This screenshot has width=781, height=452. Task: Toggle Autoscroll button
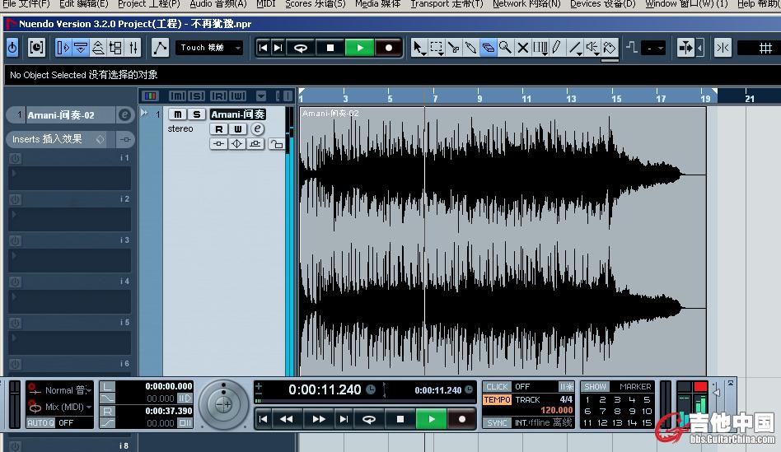[685, 48]
